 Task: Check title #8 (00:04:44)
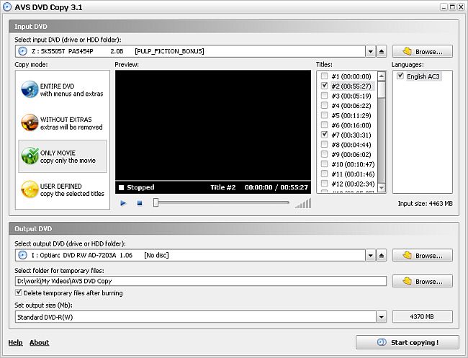(324, 144)
